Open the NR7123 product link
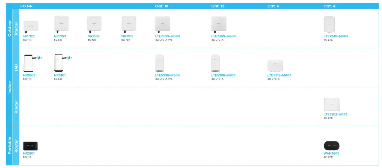This screenshot has height=168, width=382. click(29, 36)
